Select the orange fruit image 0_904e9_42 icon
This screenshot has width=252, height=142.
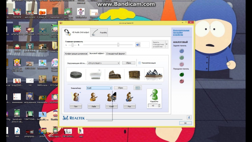coord(43,13)
